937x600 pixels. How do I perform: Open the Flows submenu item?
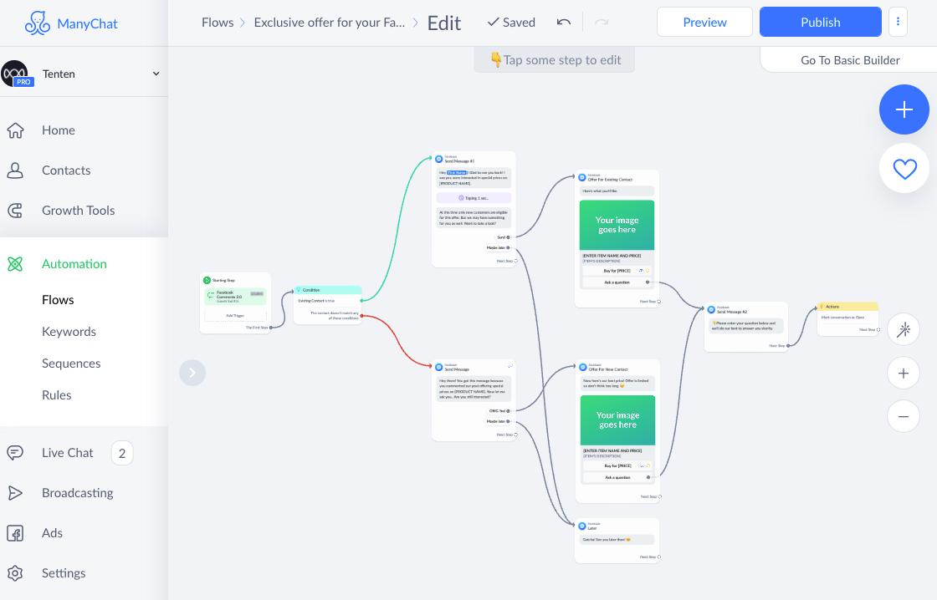(x=58, y=300)
